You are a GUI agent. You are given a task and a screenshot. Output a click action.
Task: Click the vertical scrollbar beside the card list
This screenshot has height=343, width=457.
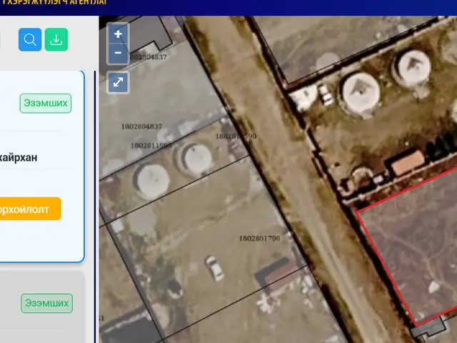click(x=95, y=207)
